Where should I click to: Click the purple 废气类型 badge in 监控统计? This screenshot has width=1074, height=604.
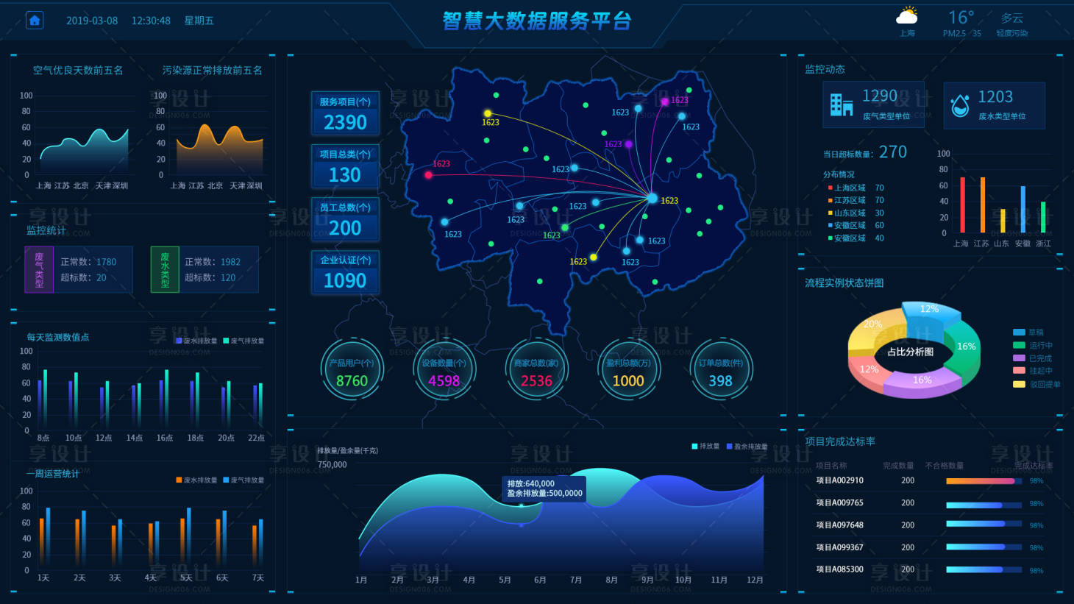(39, 270)
